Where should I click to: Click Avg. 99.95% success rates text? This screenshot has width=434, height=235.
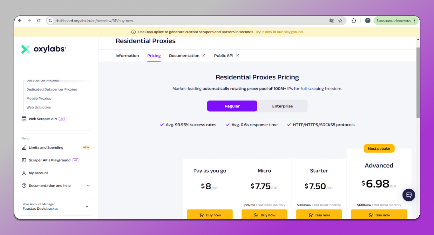coord(191,125)
